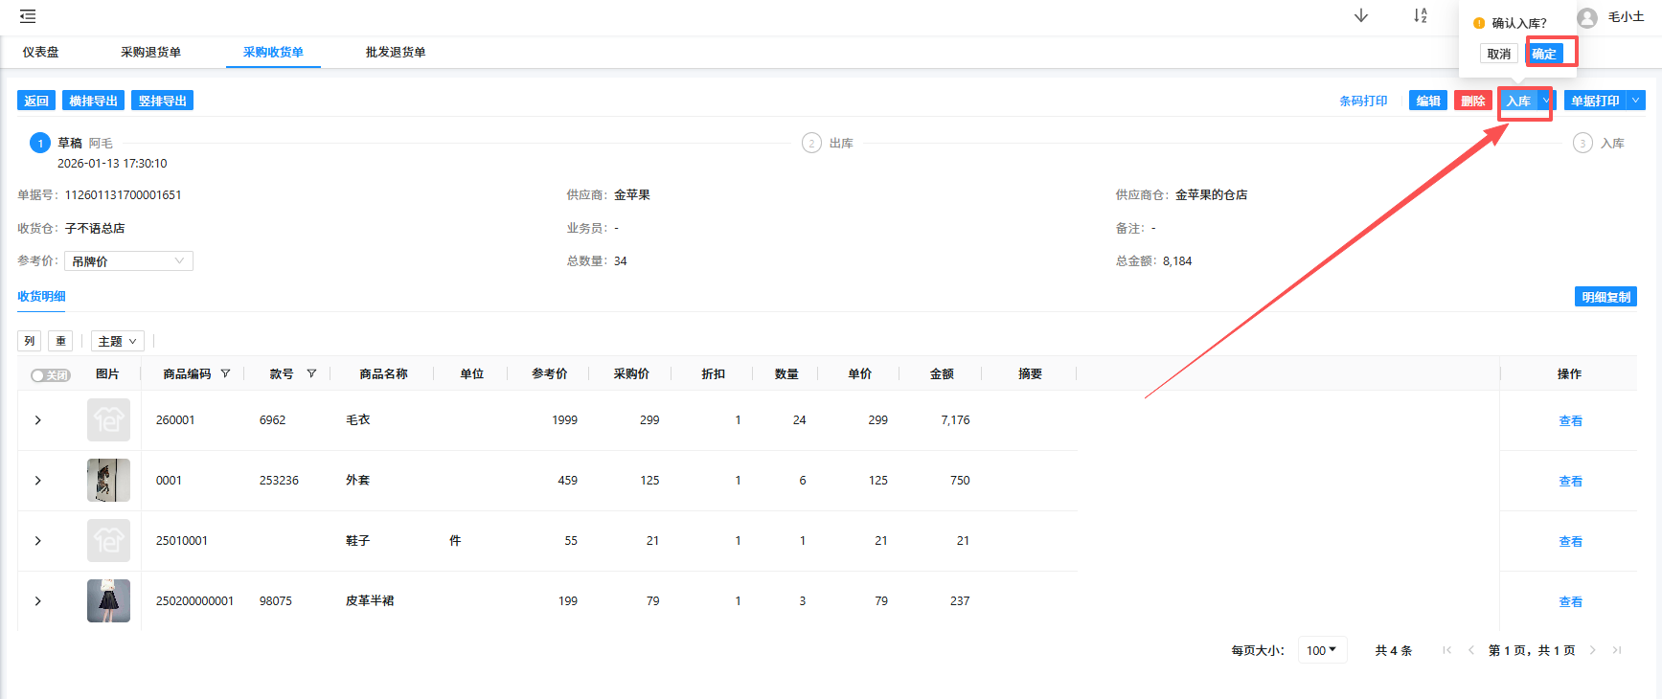1662x699 pixels.
Task: Click the filter icon beside 款号
Action: (311, 373)
